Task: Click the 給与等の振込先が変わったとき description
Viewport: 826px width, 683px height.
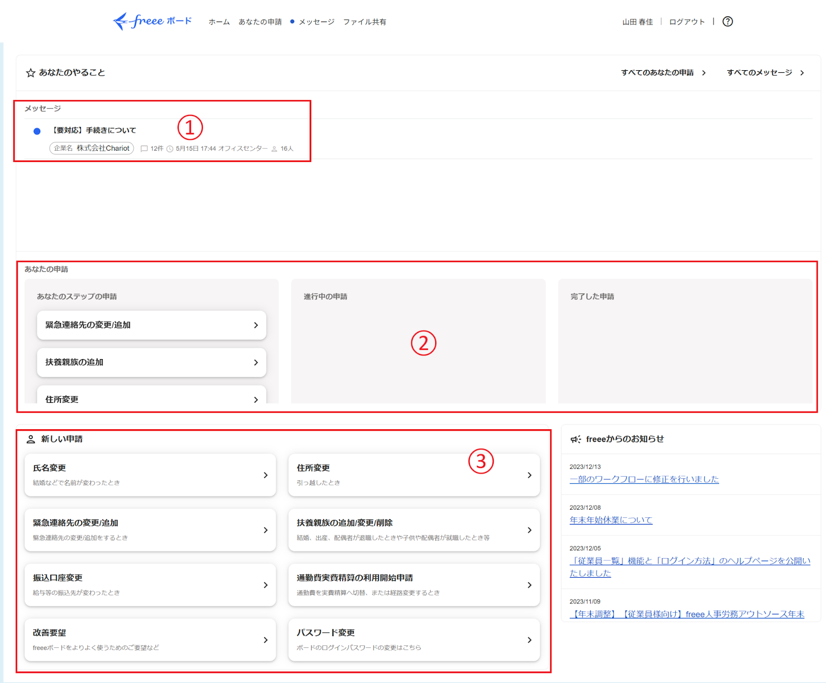Action: (x=76, y=593)
